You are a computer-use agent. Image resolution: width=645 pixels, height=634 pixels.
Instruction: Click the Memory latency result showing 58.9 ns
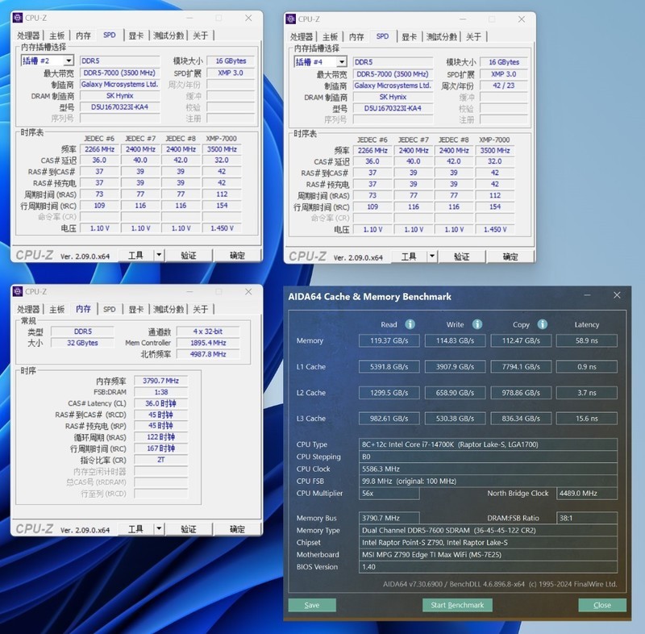point(586,340)
